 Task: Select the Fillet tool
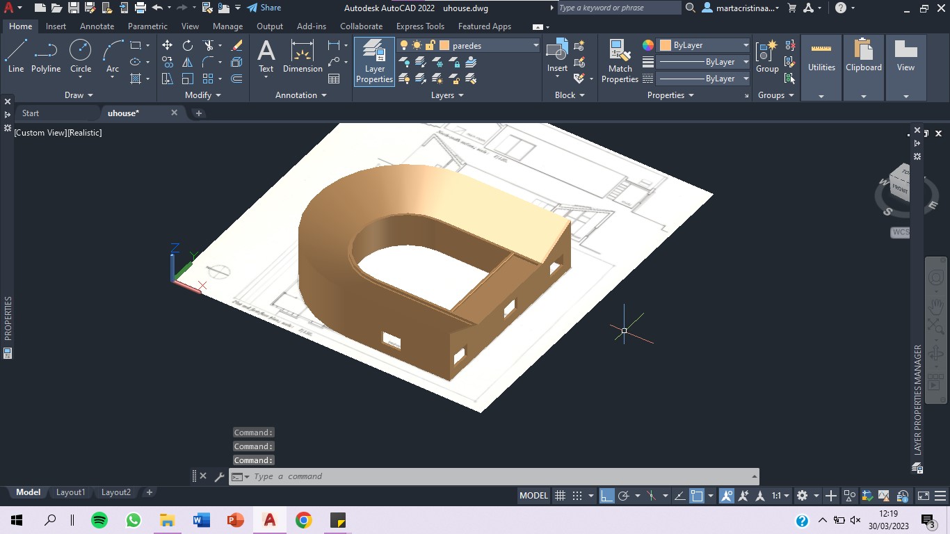[208, 62]
